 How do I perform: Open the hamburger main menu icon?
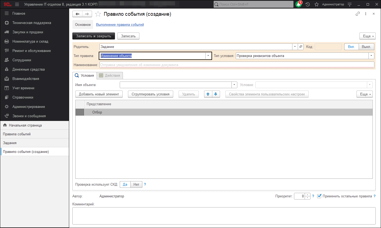tap(17, 5)
